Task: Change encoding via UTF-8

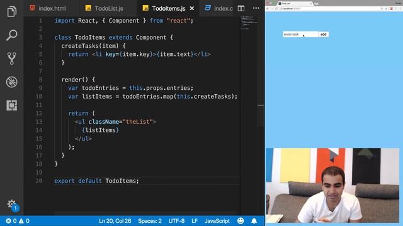Action: tap(176, 221)
